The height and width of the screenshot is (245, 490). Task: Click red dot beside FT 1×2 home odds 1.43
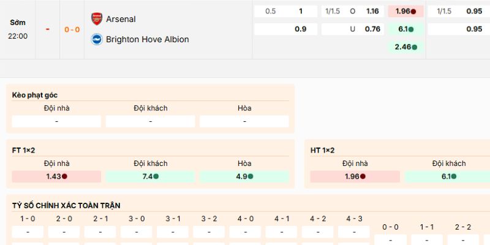click(65, 176)
